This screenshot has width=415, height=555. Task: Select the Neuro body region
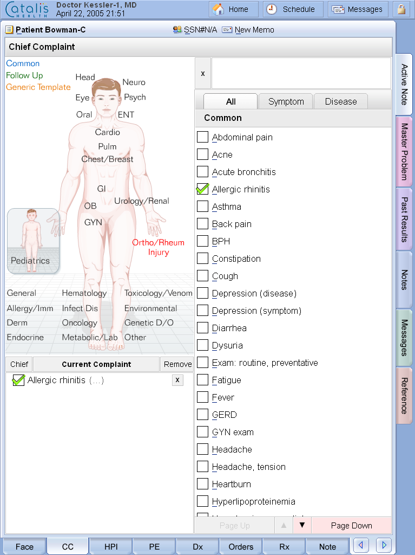point(134,82)
